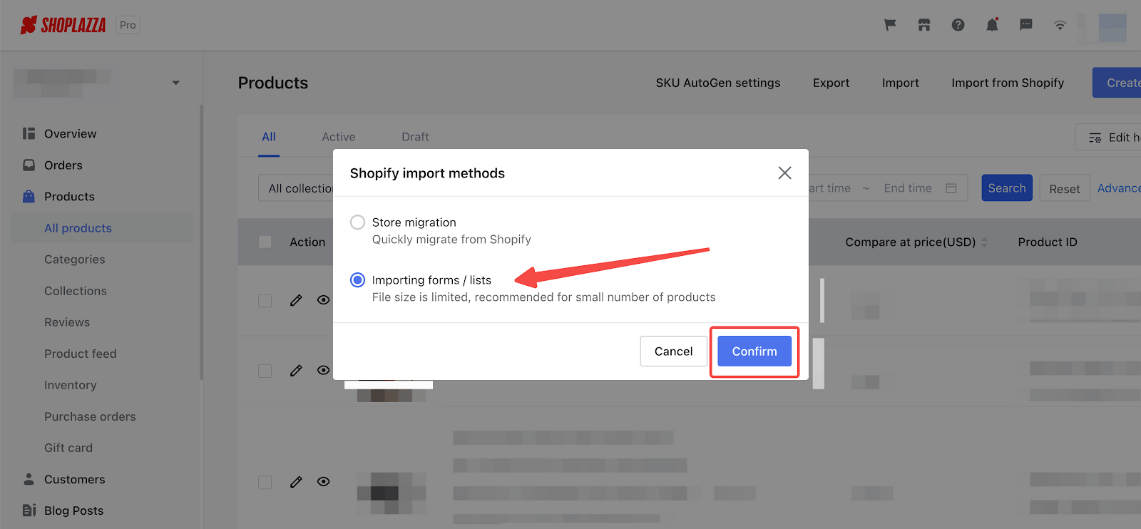Click the Import link

[901, 83]
